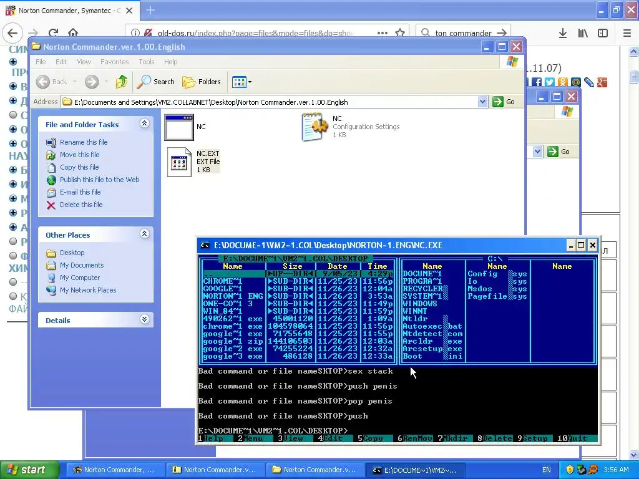Click Move this file task
Image resolution: width=639 pixels, height=479 pixels.
pos(79,155)
